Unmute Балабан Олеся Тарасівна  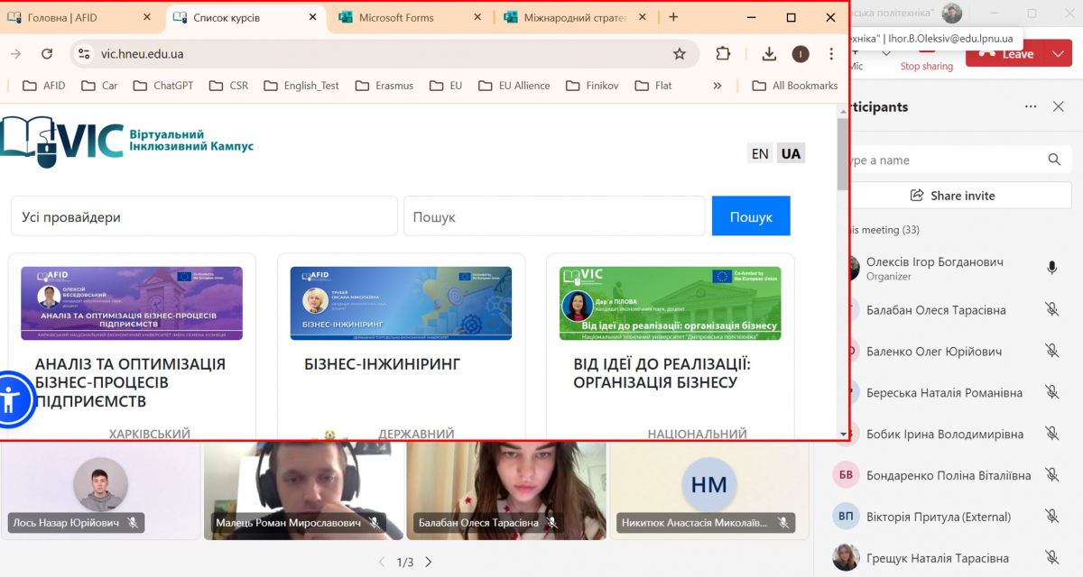point(1051,310)
